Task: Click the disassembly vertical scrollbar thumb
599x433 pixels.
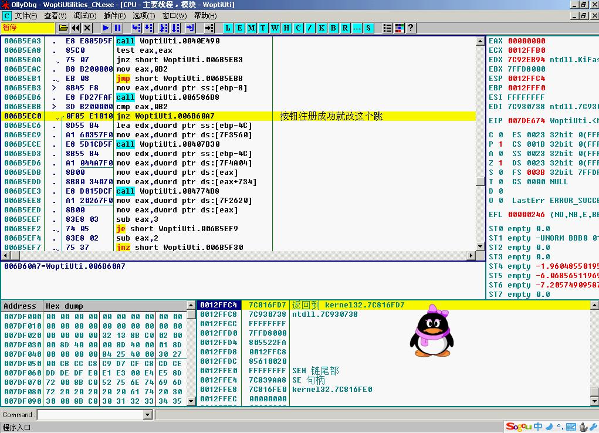Action: coord(480,181)
